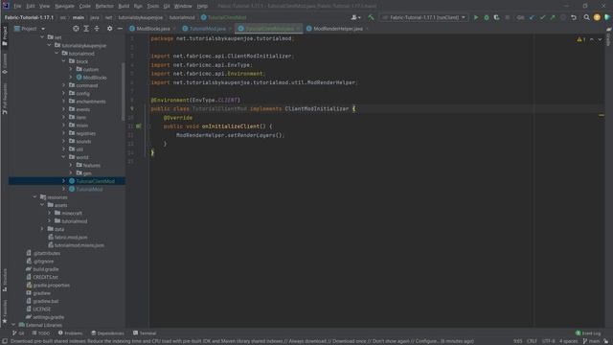Image resolution: width=613 pixels, height=345 pixels.
Task: Click the CRLF line separator indicator
Action: (x=532, y=341)
